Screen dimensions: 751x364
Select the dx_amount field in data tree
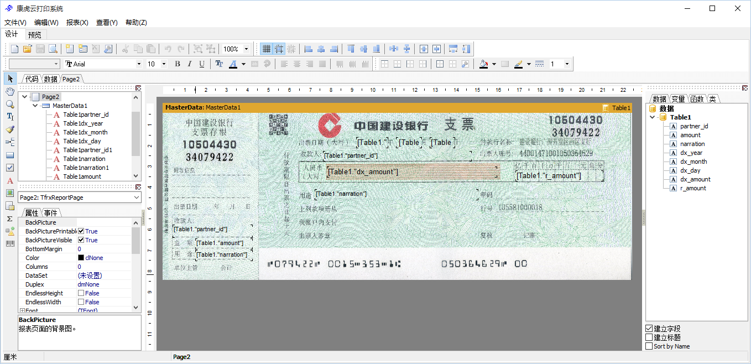click(x=695, y=179)
